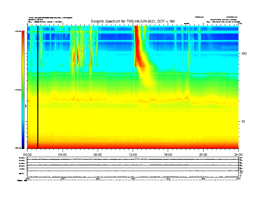Click the lower line plot panel strip
The height and width of the screenshot is (199, 257).
coord(133,167)
